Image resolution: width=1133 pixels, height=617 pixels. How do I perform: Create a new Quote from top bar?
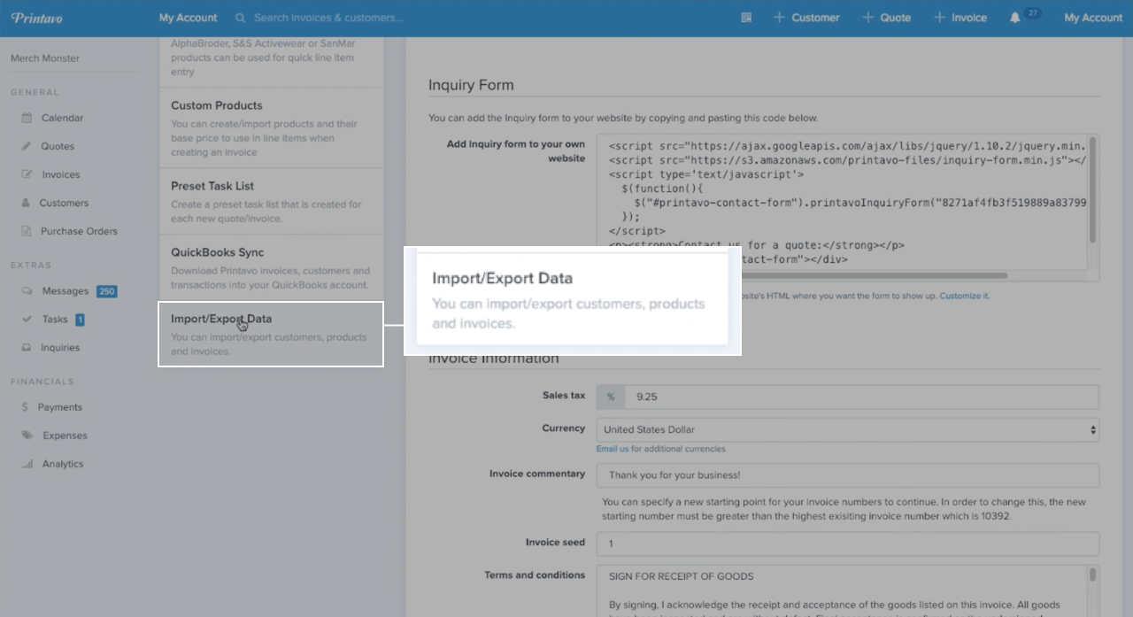point(886,18)
